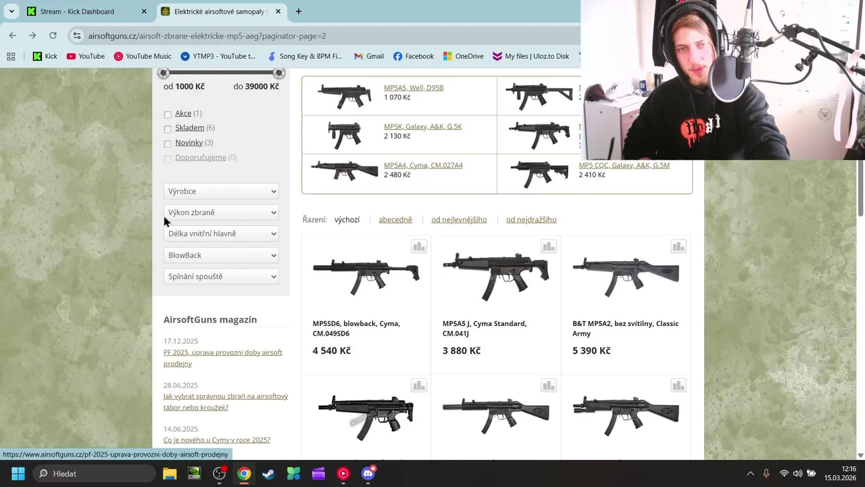Open Windows Start menu

point(18,473)
